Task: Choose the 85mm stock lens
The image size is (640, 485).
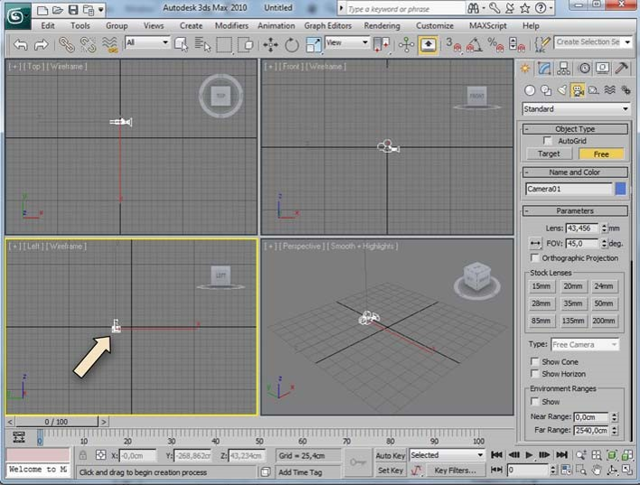Action: pos(541,321)
